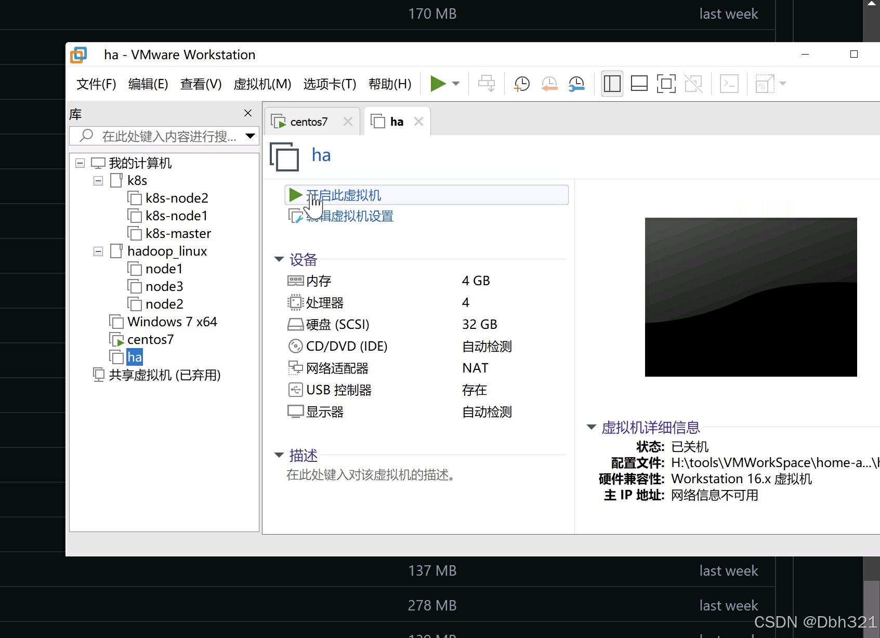Revert to snapshot toolbar icon
880x638 pixels.
point(549,83)
